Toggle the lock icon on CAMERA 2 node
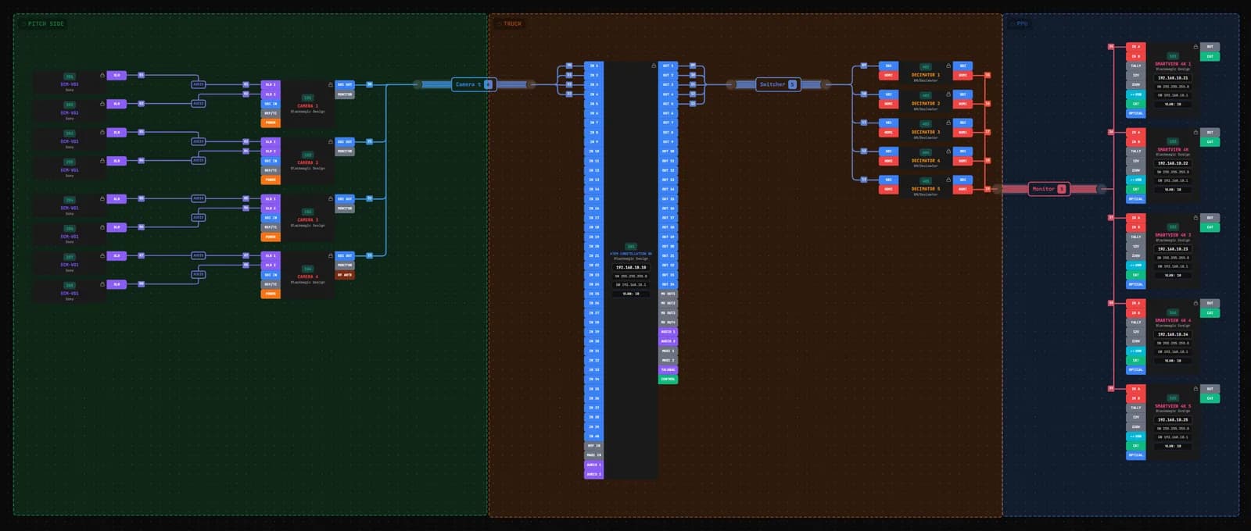Screen dimensions: 1251x531 tap(330, 141)
